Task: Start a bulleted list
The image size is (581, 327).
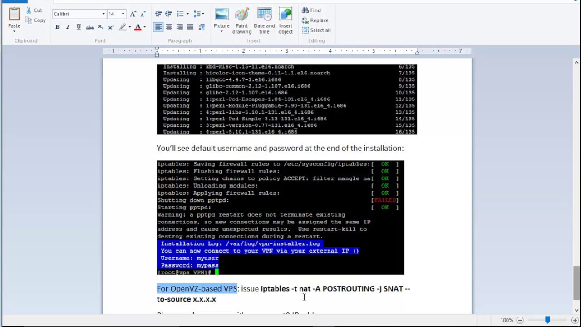Action: (x=180, y=14)
